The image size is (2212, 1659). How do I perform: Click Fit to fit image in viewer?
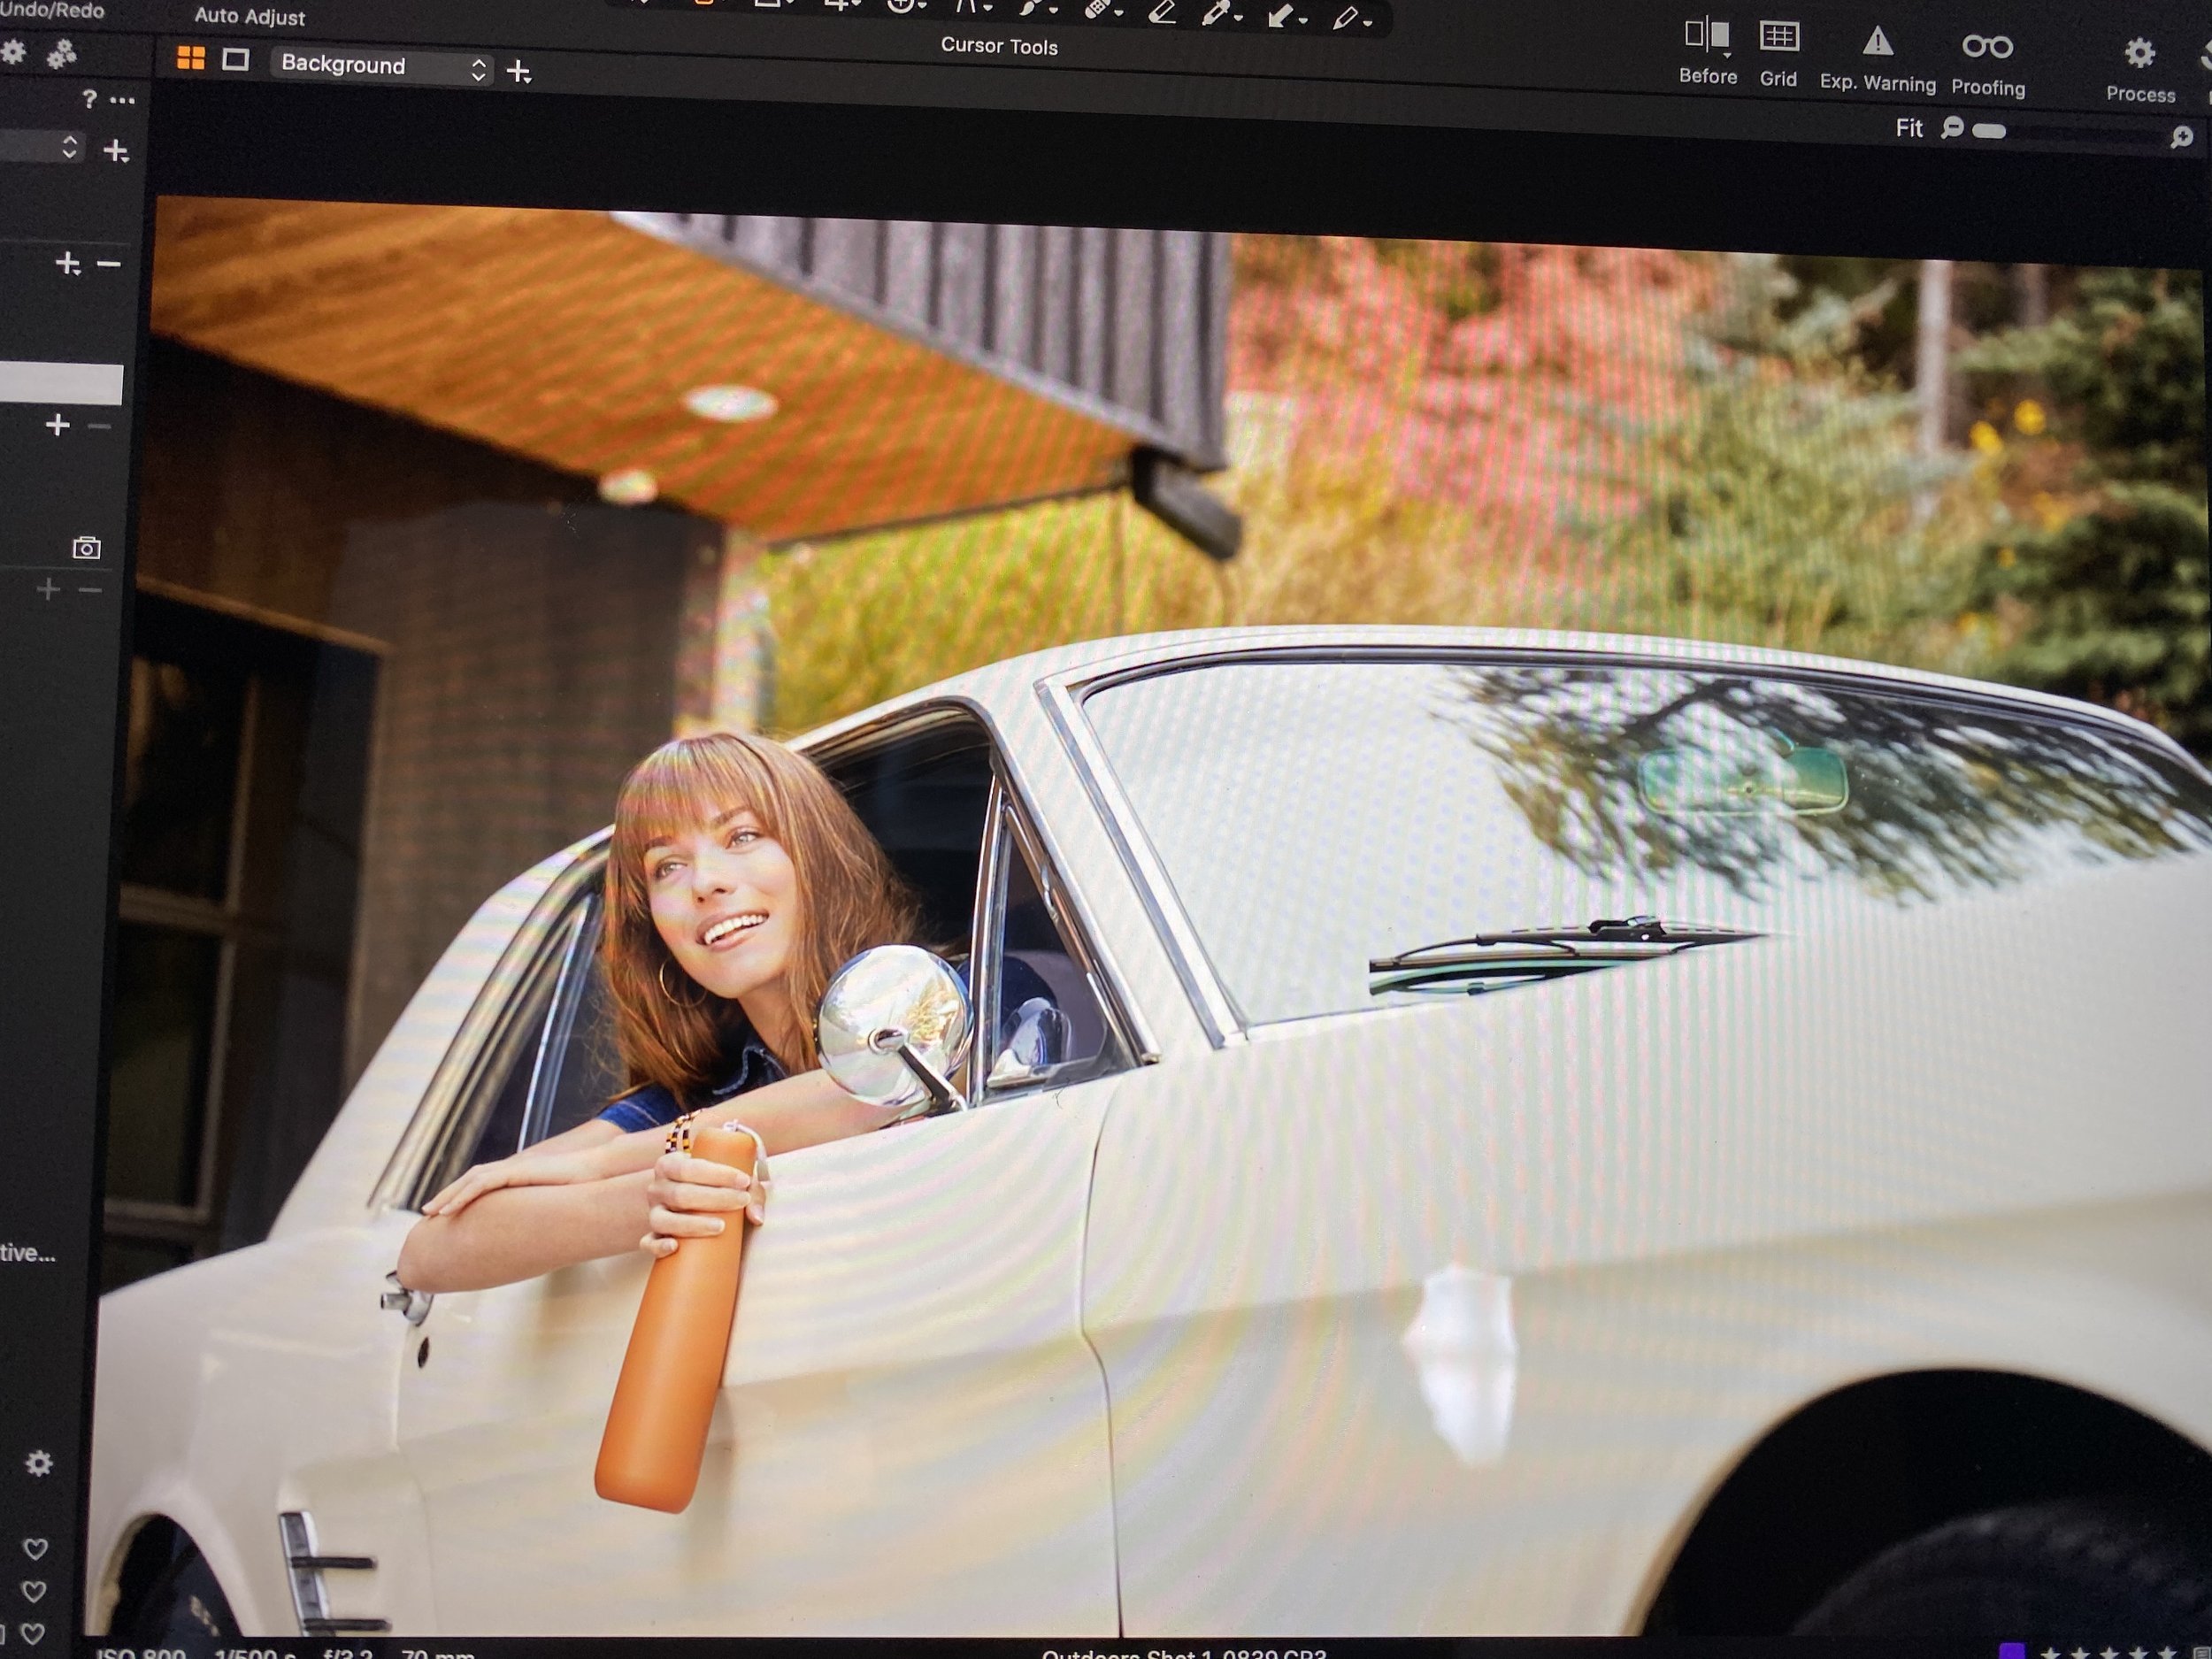click(1909, 128)
